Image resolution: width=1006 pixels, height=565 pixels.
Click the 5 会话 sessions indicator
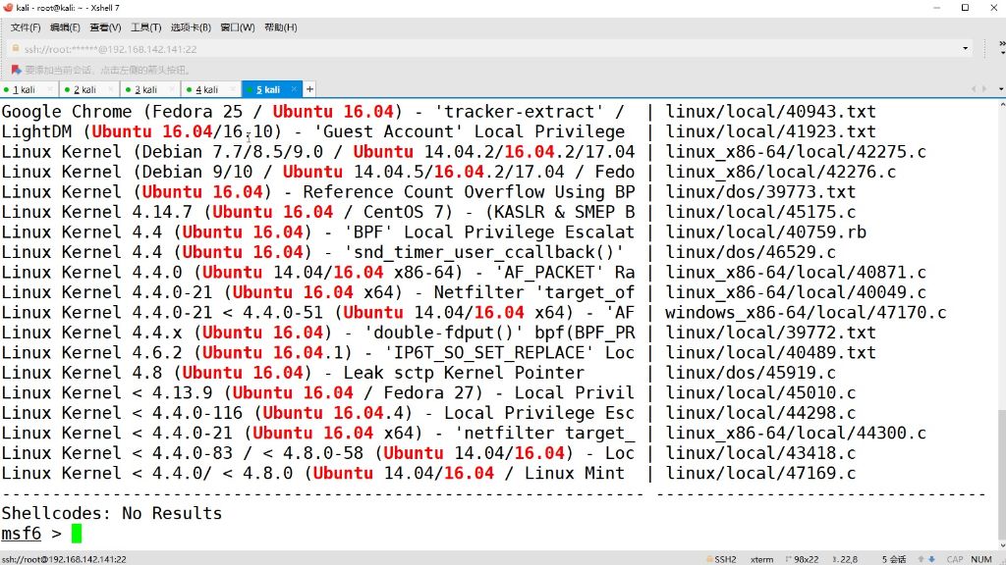click(894, 559)
